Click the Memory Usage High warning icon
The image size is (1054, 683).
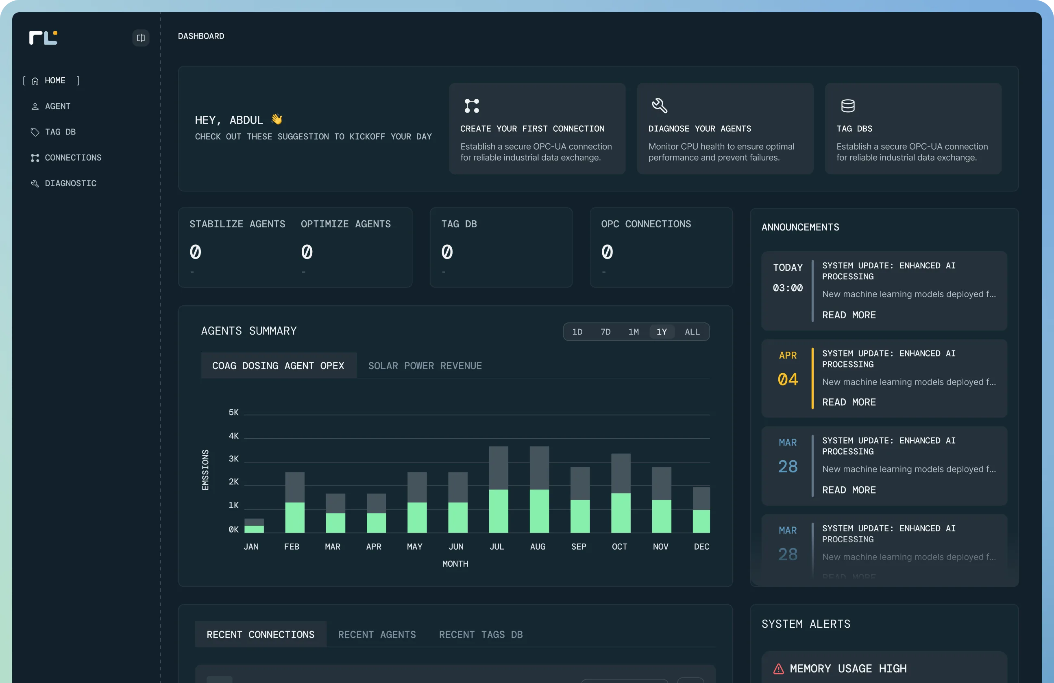(778, 668)
